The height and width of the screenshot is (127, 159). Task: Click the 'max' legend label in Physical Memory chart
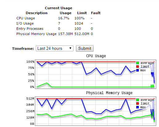143,107
